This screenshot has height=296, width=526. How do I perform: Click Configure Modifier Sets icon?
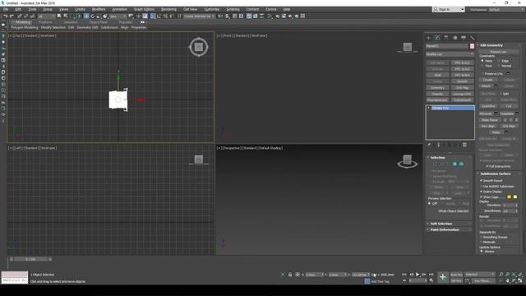click(464, 145)
